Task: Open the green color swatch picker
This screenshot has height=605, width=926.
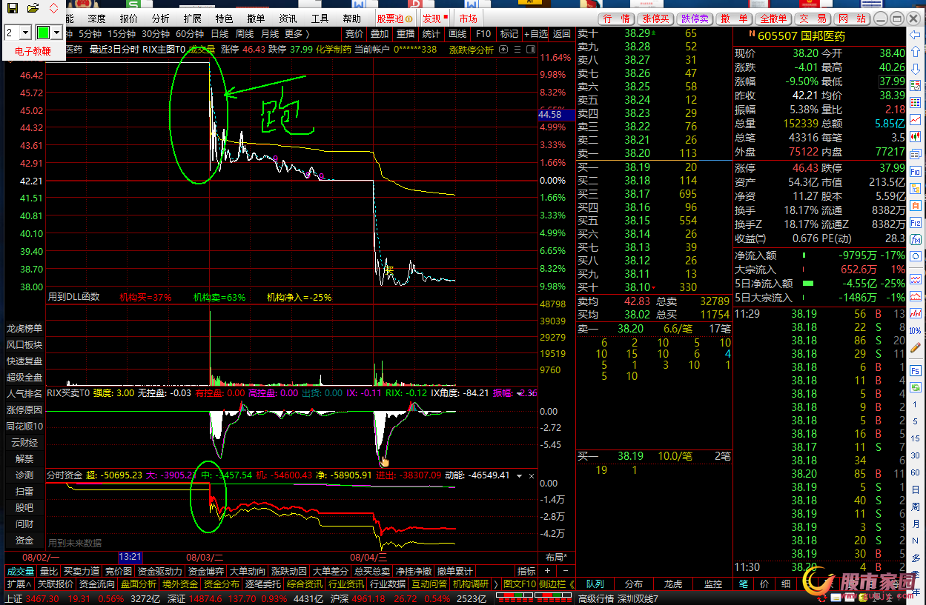Action: click(49, 33)
